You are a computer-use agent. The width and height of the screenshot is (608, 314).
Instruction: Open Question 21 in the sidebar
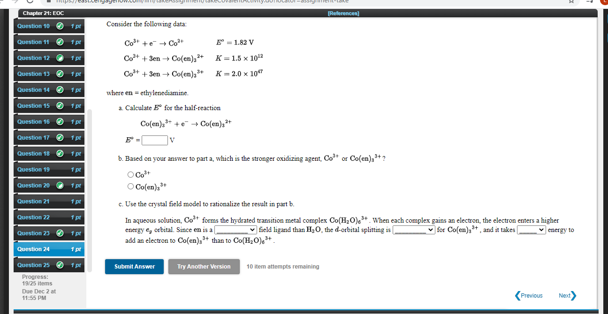(49, 202)
